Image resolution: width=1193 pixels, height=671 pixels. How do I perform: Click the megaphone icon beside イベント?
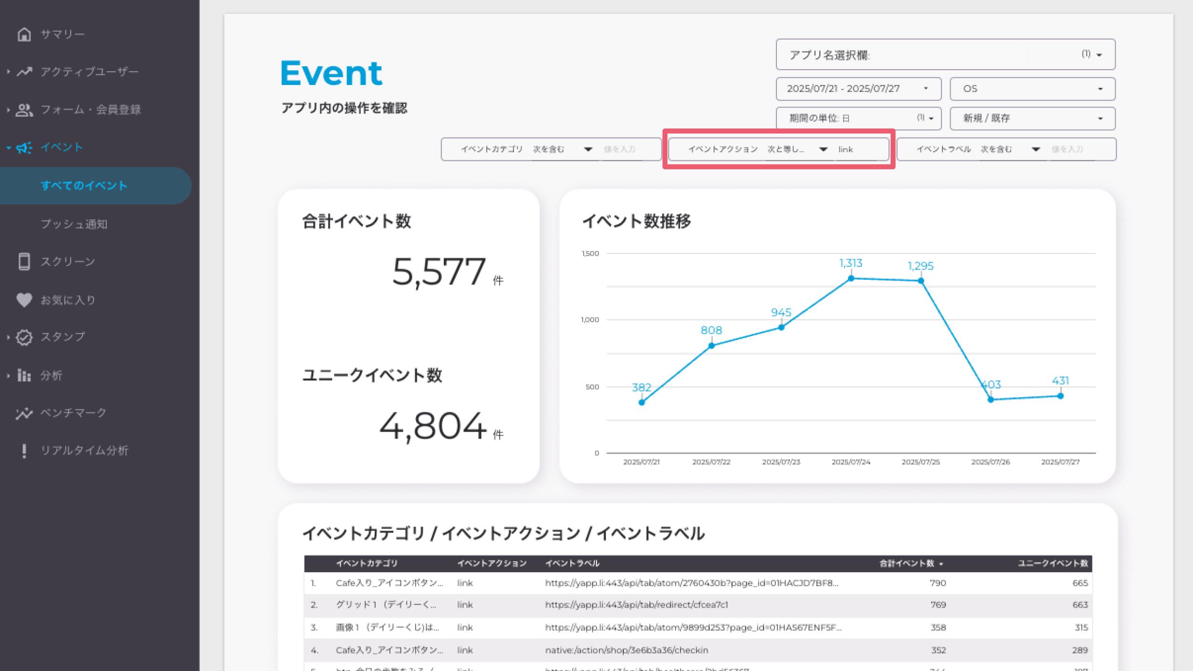[x=24, y=147]
